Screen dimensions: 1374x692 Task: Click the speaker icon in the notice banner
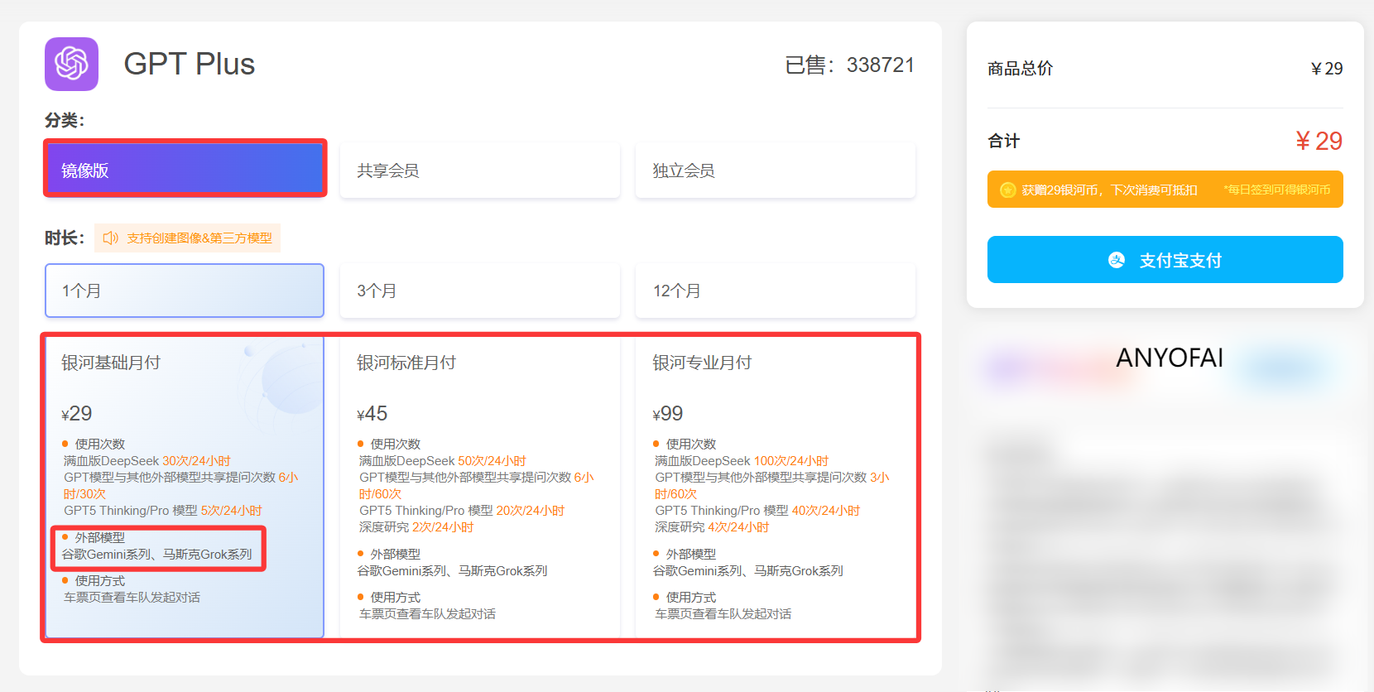click(110, 238)
